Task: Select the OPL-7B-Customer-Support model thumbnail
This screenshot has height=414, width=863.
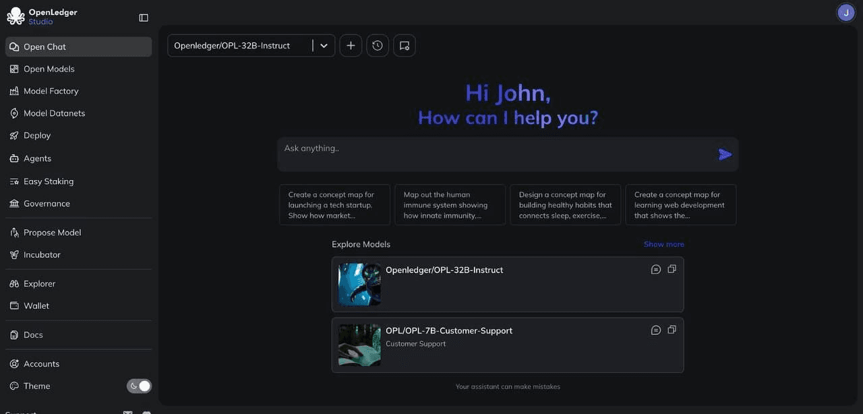Action: click(x=359, y=345)
